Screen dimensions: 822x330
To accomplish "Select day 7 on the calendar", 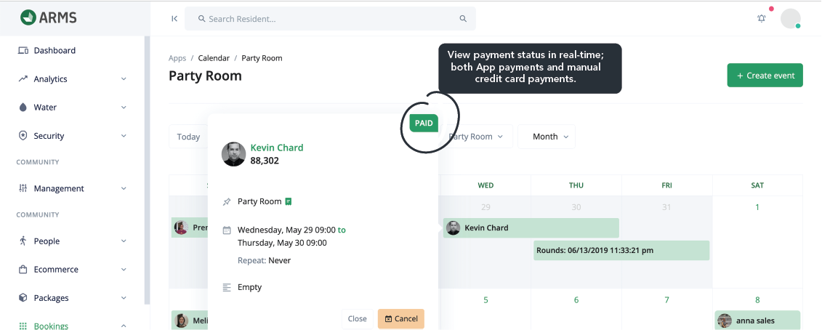I will click(x=666, y=299).
